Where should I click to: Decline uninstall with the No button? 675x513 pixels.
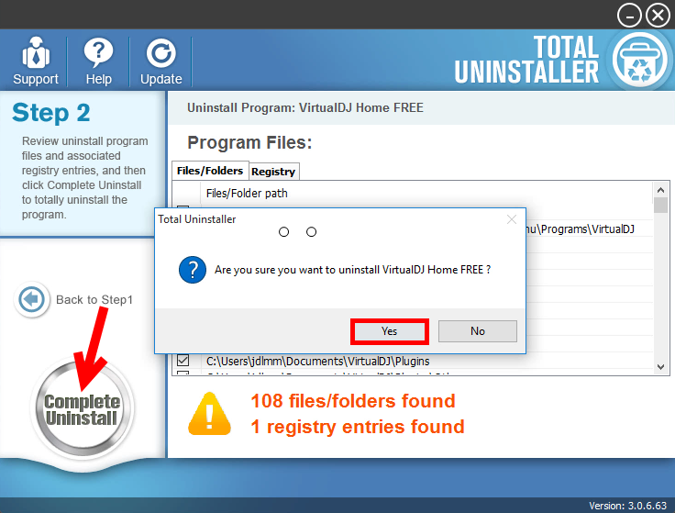tap(478, 331)
